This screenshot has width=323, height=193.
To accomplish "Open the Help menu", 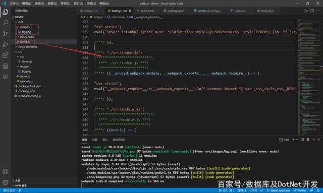I will (x=104, y=4).
